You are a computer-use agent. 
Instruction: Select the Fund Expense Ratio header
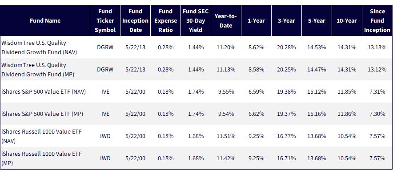[x=166, y=21]
